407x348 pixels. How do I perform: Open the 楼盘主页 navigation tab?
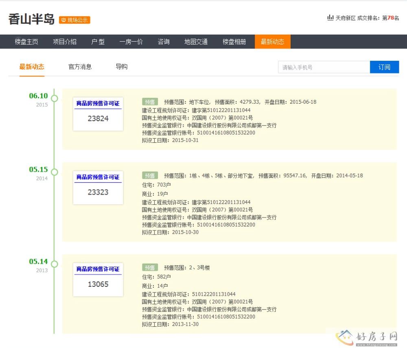[x=26, y=42]
